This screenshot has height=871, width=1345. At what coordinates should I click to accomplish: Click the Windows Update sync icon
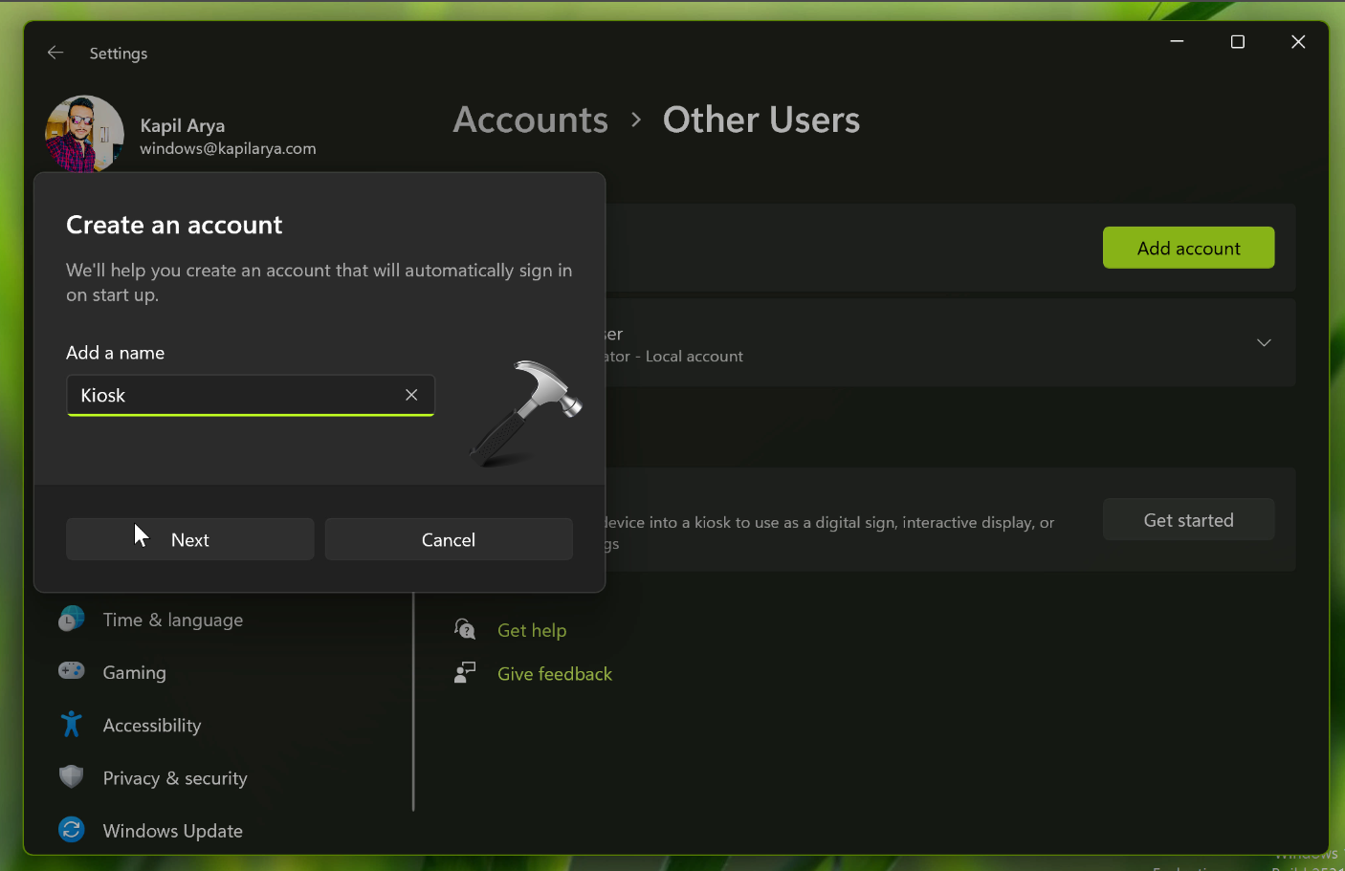tap(71, 830)
